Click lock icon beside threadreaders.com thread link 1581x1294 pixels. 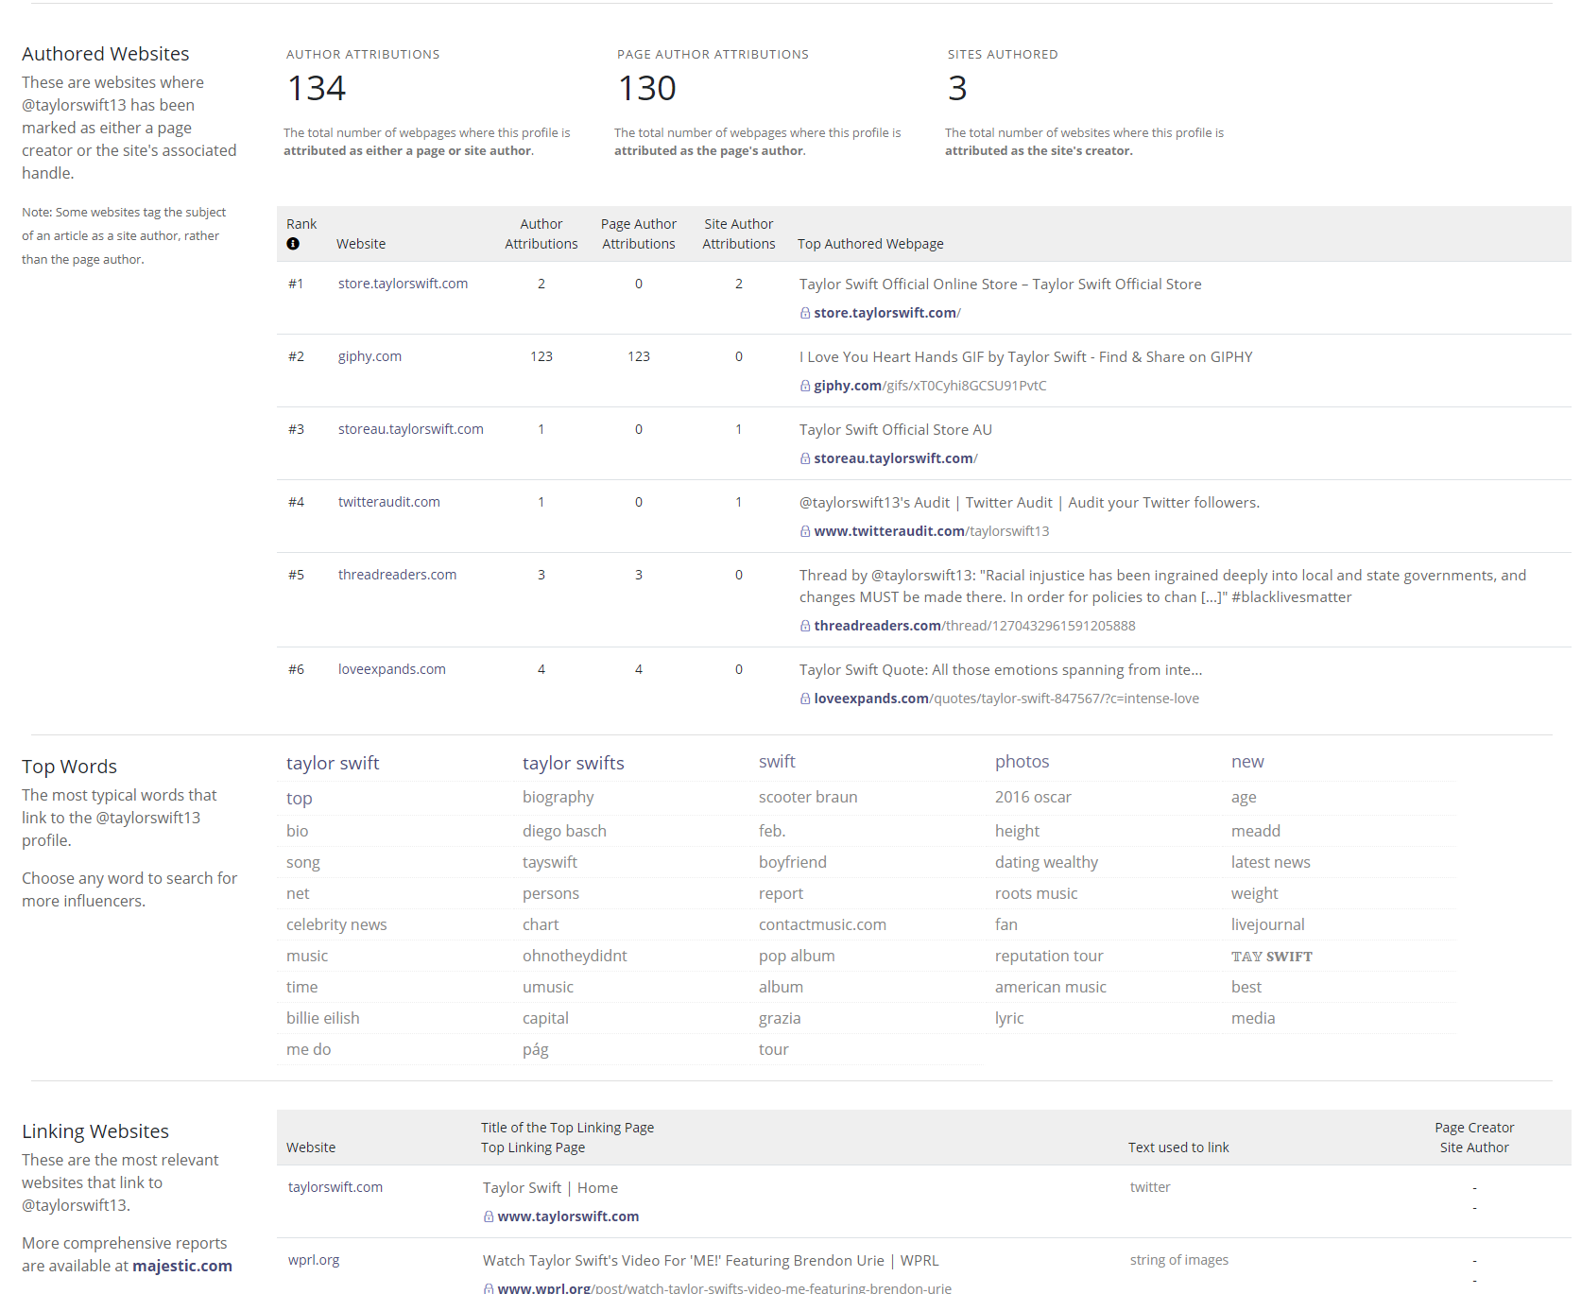click(805, 626)
